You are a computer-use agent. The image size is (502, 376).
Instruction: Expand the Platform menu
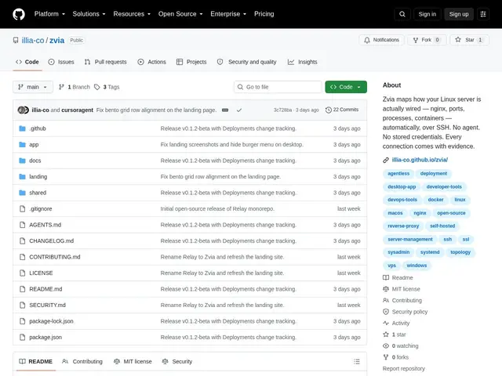click(49, 14)
